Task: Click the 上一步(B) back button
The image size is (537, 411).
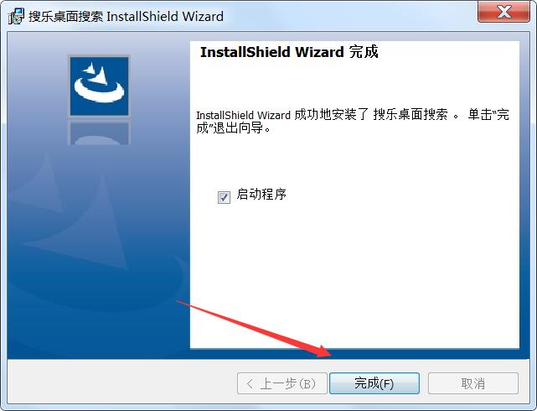Action: click(281, 383)
